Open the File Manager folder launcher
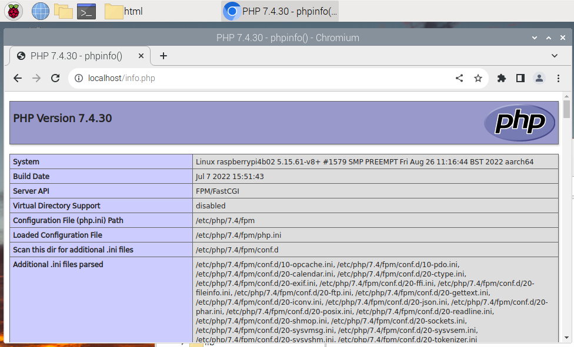Screen dimensions: 574x347 [x=63, y=11]
